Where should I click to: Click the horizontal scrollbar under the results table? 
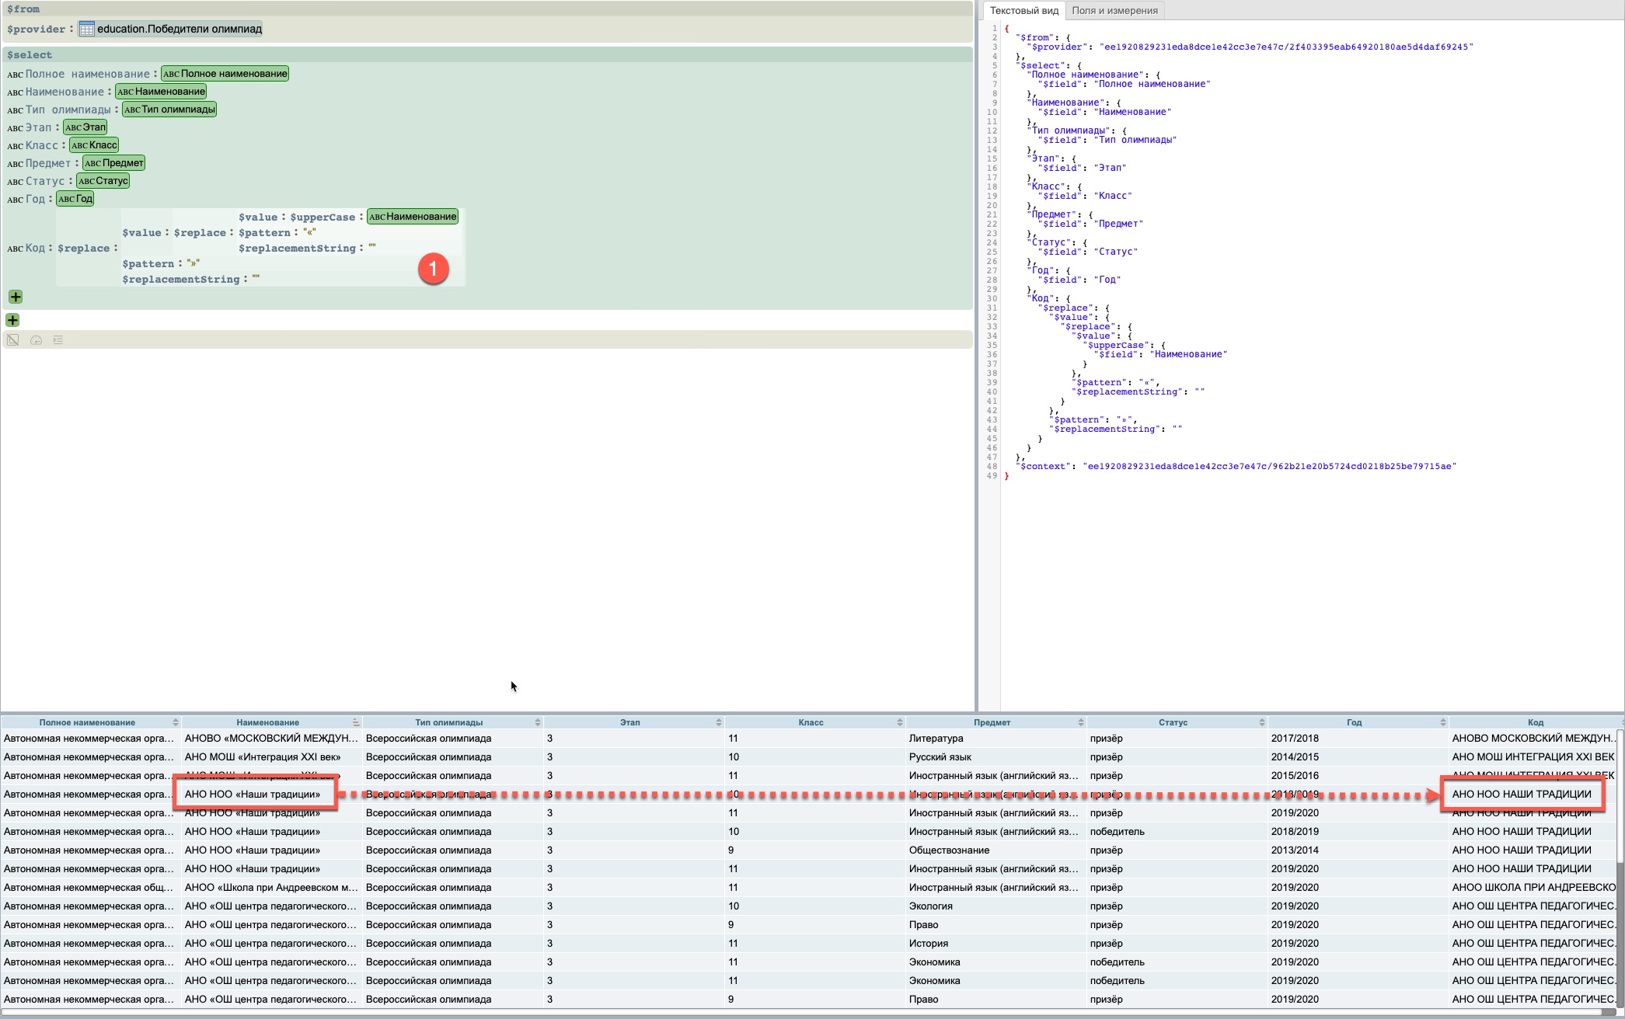[777, 1013]
